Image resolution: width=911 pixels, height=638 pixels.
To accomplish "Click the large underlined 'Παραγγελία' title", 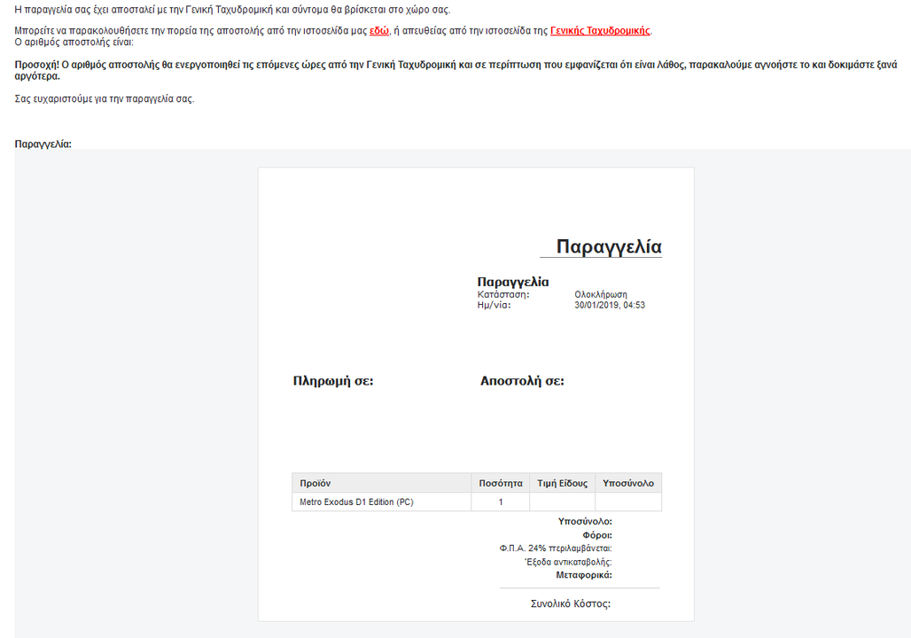I will coord(609,246).
